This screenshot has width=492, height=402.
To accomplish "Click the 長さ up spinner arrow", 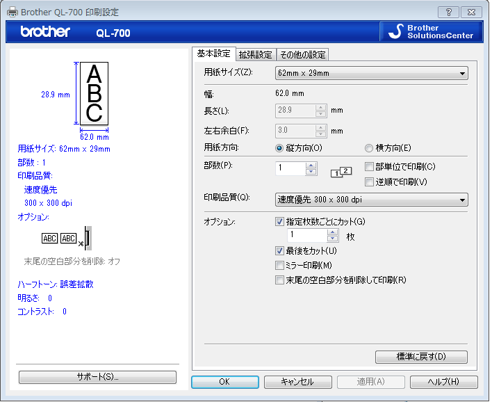I will click(320, 107).
